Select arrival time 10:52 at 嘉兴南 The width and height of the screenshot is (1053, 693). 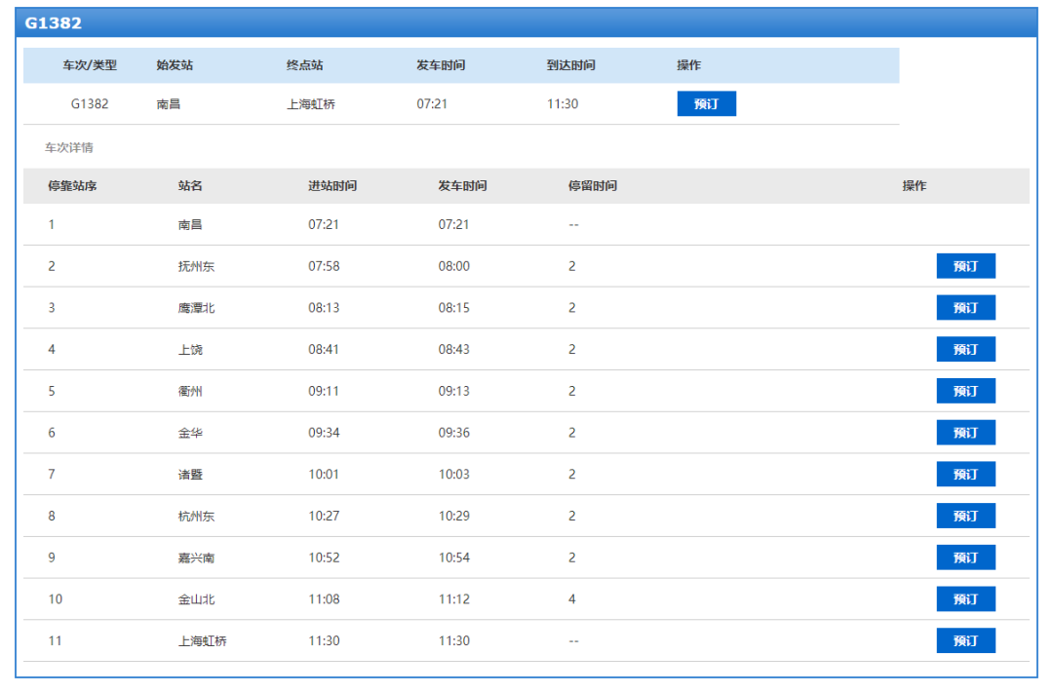pos(324,558)
